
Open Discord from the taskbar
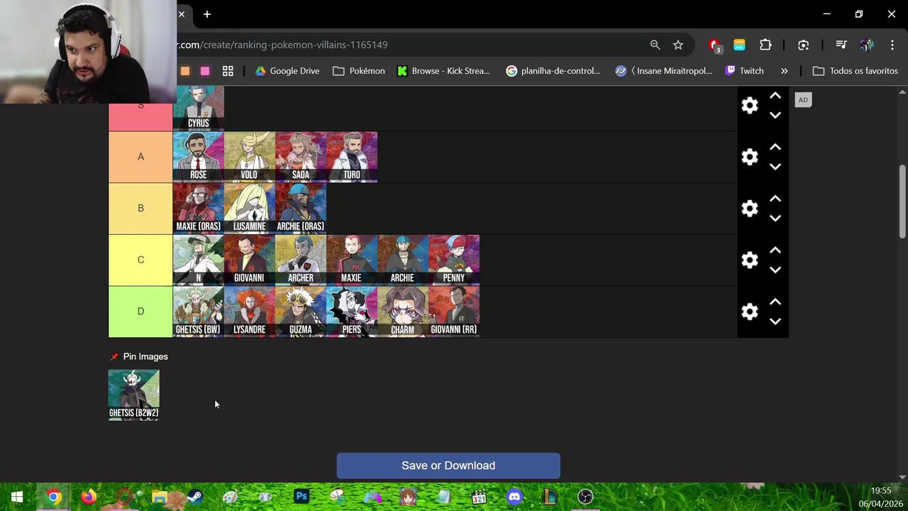click(x=515, y=497)
